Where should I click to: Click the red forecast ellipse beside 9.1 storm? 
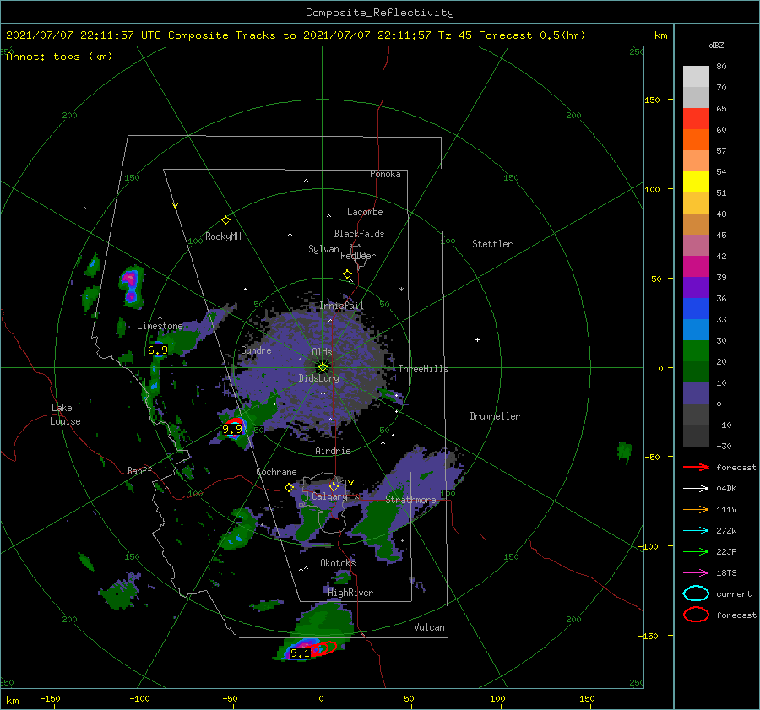point(323,648)
